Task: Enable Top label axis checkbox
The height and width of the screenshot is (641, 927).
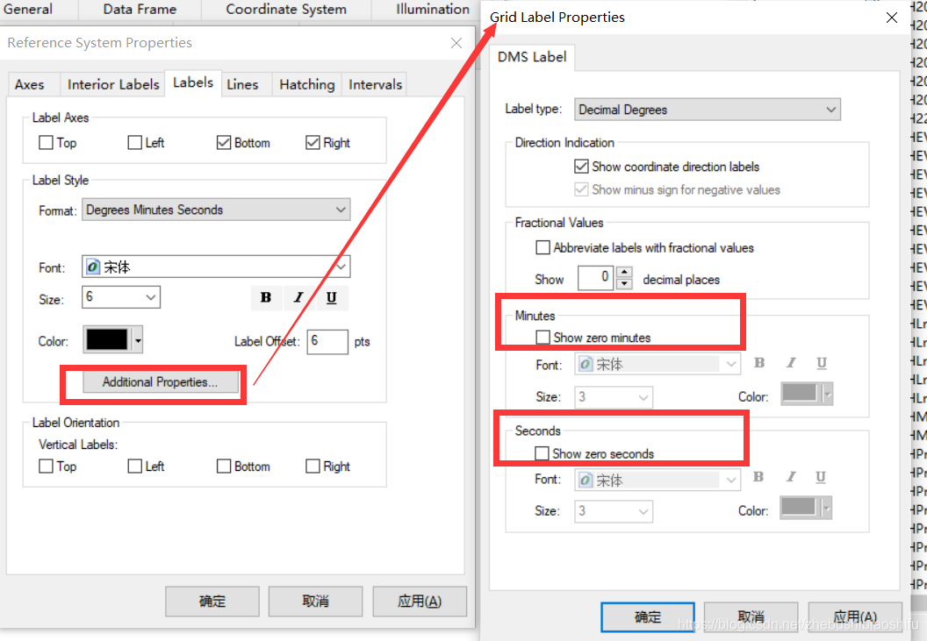Action: (x=46, y=142)
